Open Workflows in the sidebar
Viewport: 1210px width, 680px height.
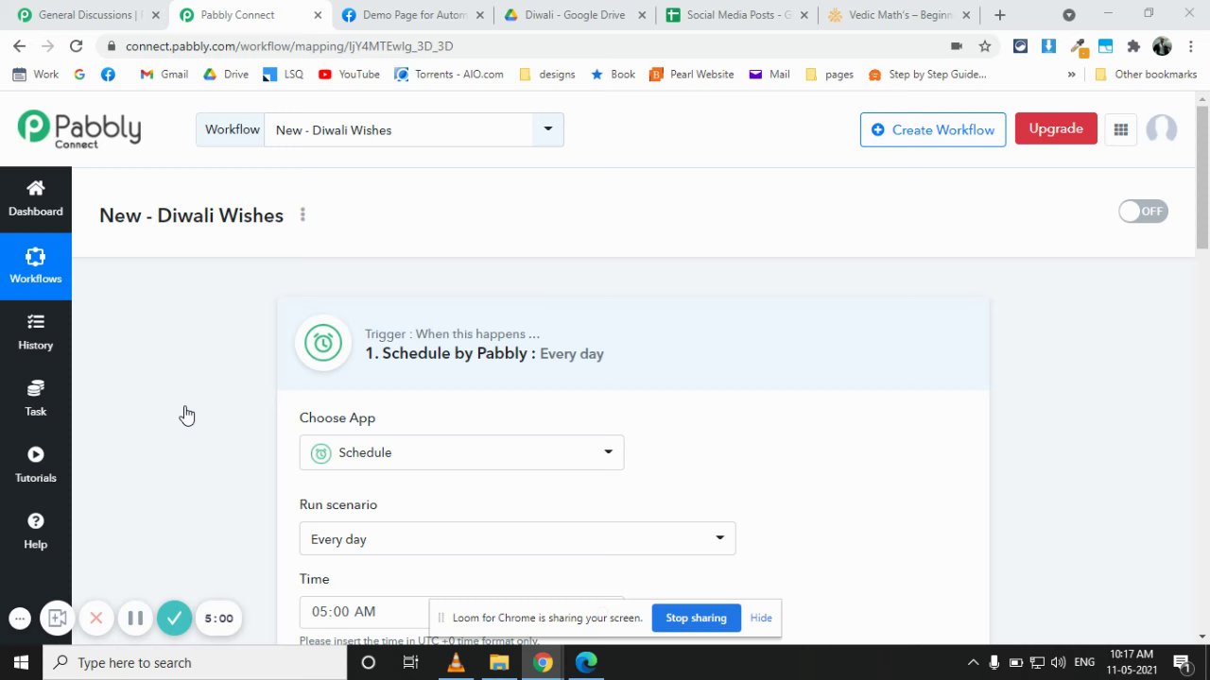[x=36, y=266]
